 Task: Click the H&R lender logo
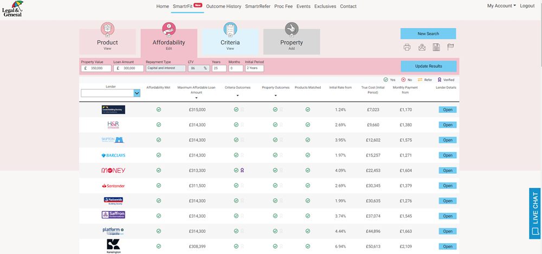click(x=113, y=125)
